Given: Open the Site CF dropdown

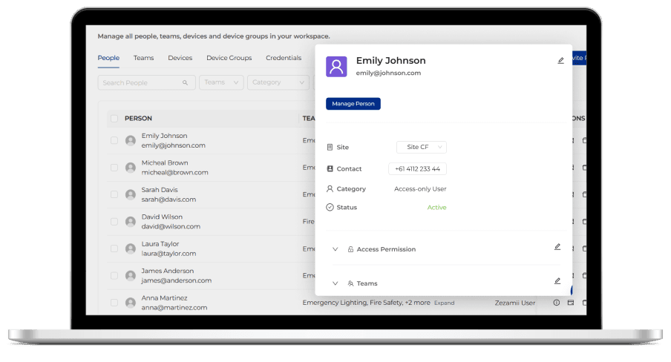Looking at the screenshot, I should tap(422, 147).
